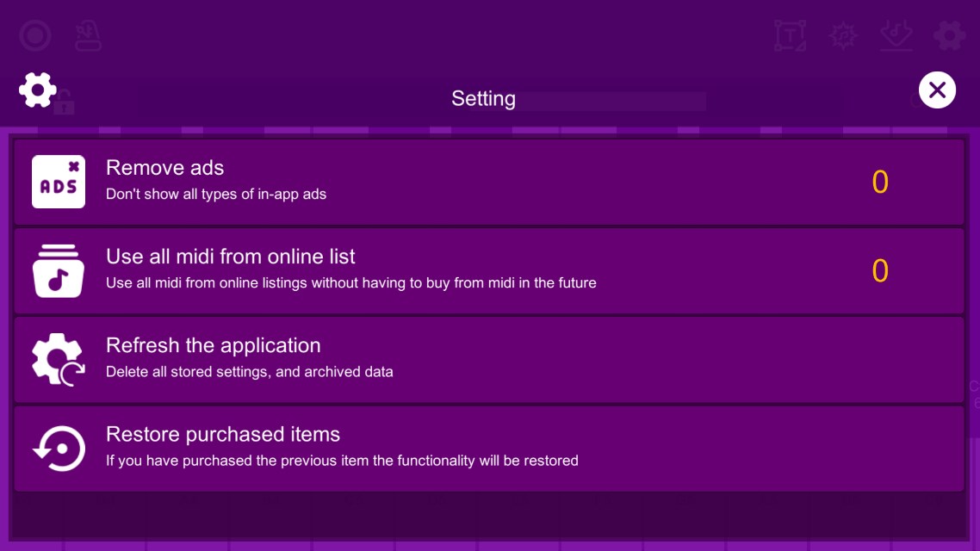Click the dimmed gear badge icon near download
The width and height of the screenshot is (980, 551).
point(843,36)
